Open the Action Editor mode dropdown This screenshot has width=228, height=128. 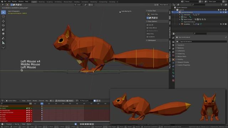pos(13,101)
